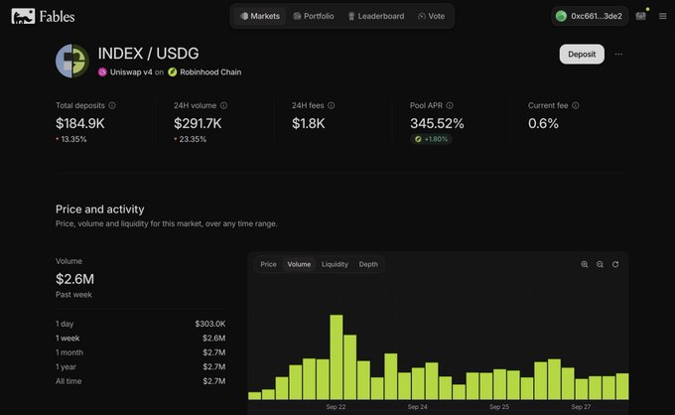Show info for Current fee
Image resolution: width=675 pixels, height=415 pixels.
576,105
